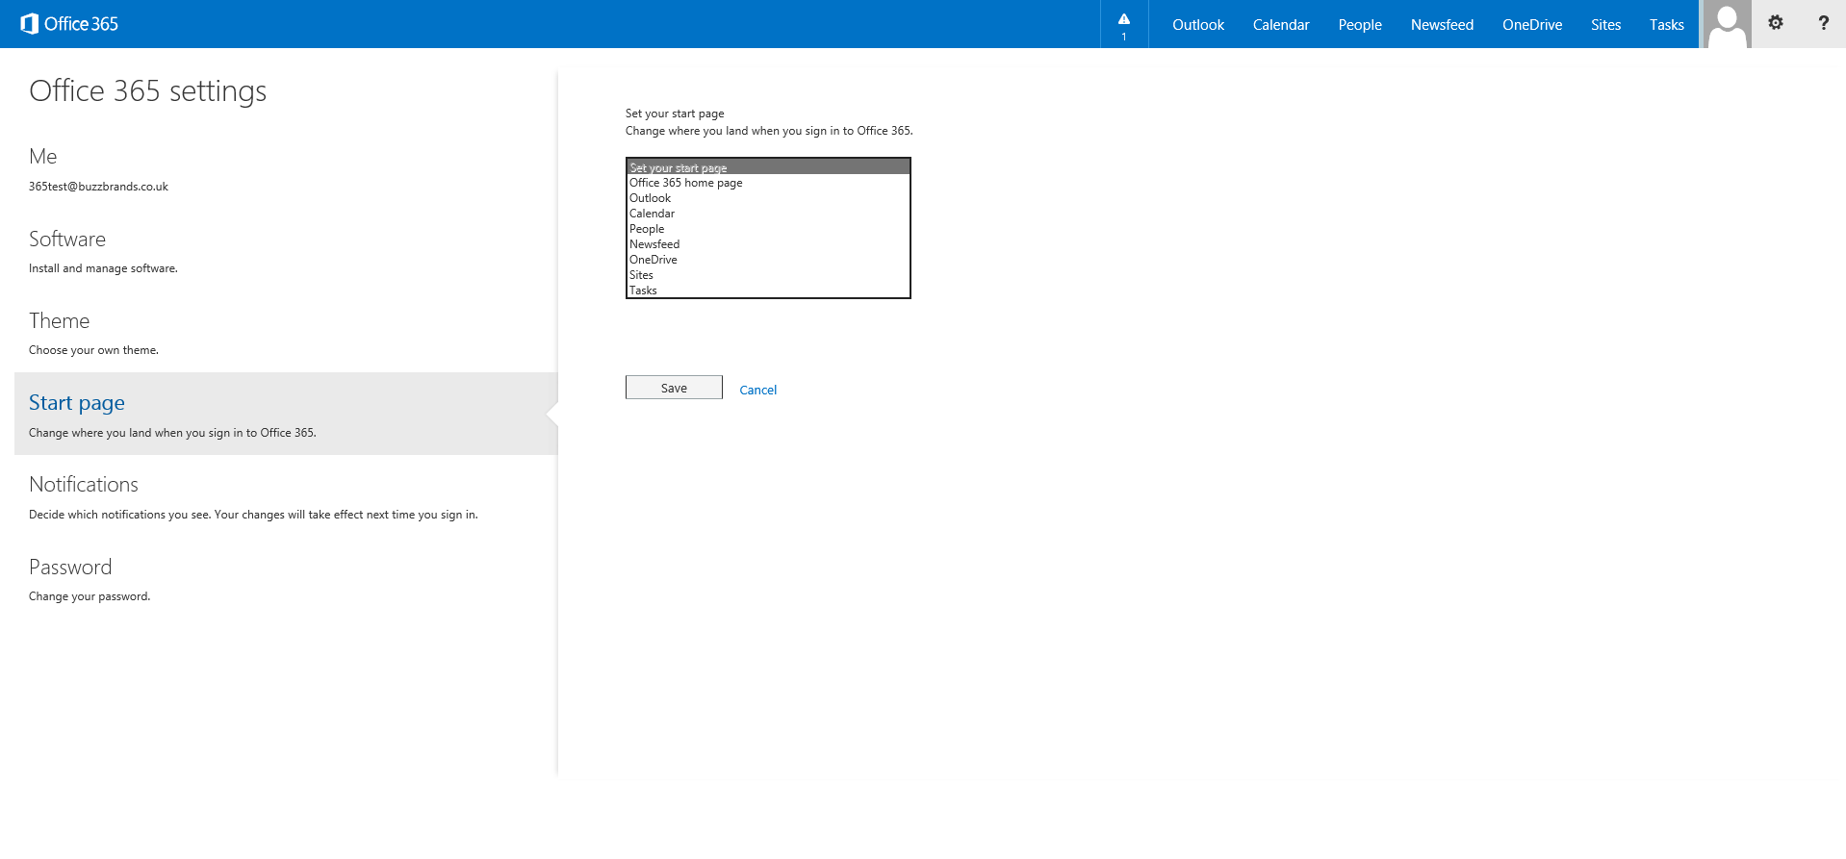Go to Calendar in the top bar

coord(1280,25)
